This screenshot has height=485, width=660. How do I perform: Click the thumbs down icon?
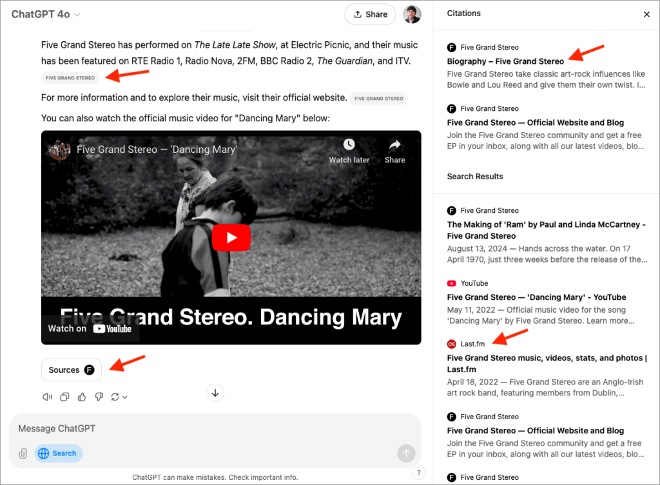[99, 397]
